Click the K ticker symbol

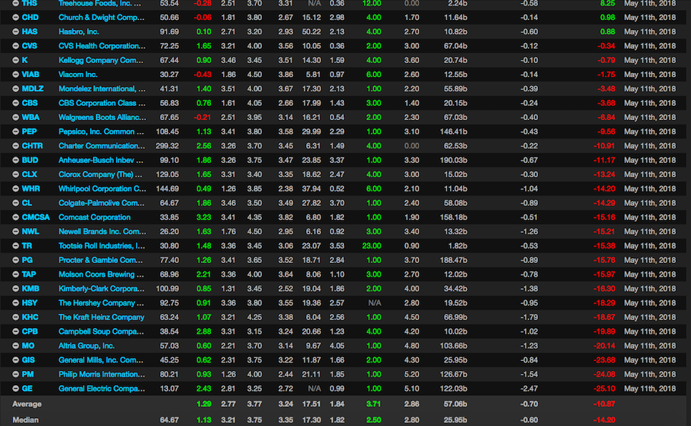[24, 60]
